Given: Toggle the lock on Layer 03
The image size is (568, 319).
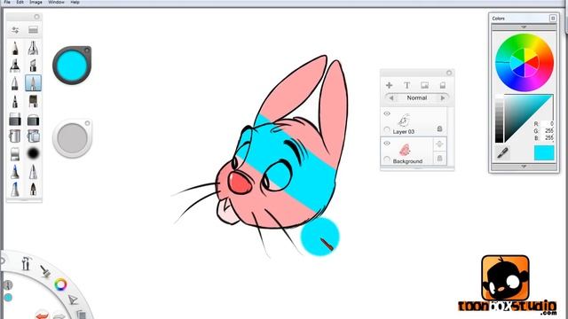Looking at the screenshot, I should pos(439,128).
